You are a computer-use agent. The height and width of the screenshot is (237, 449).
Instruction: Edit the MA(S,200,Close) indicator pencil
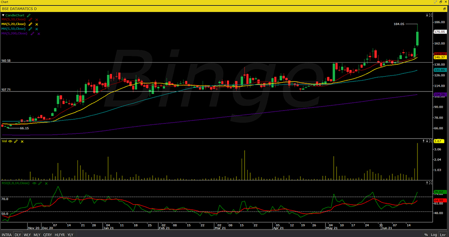[32, 33]
